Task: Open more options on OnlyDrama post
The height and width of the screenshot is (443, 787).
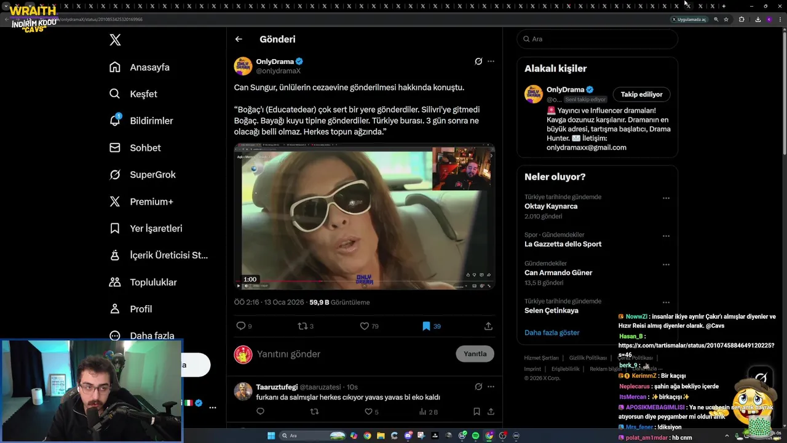Action: coord(491,62)
